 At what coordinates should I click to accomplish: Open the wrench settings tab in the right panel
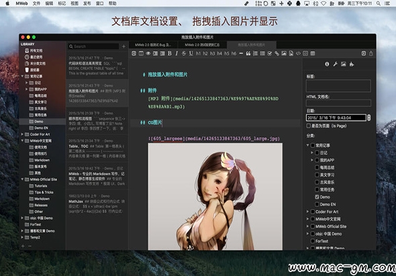(x=335, y=64)
